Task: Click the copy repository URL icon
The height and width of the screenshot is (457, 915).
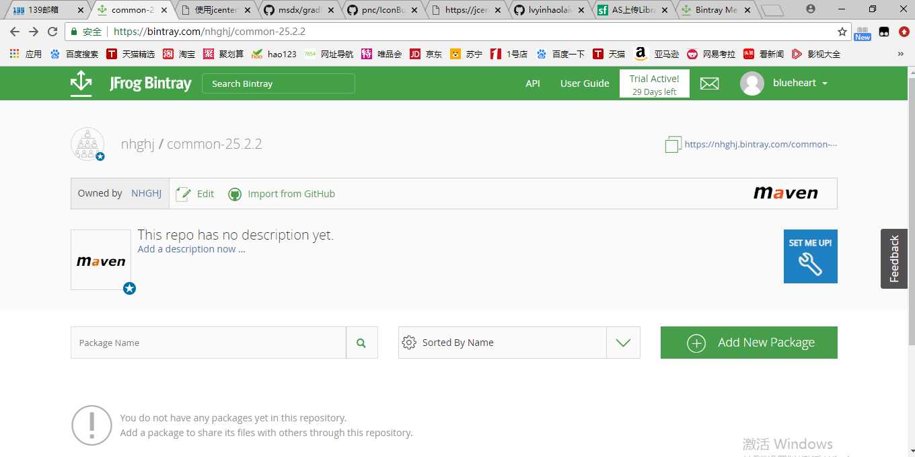Action: point(673,144)
